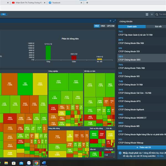This screenshot has width=166, height=166.
Task: Select the UPCOM exchange tab
Action: point(110,26)
